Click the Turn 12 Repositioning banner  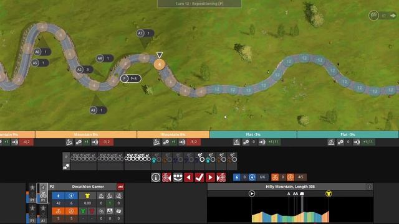[199, 4]
